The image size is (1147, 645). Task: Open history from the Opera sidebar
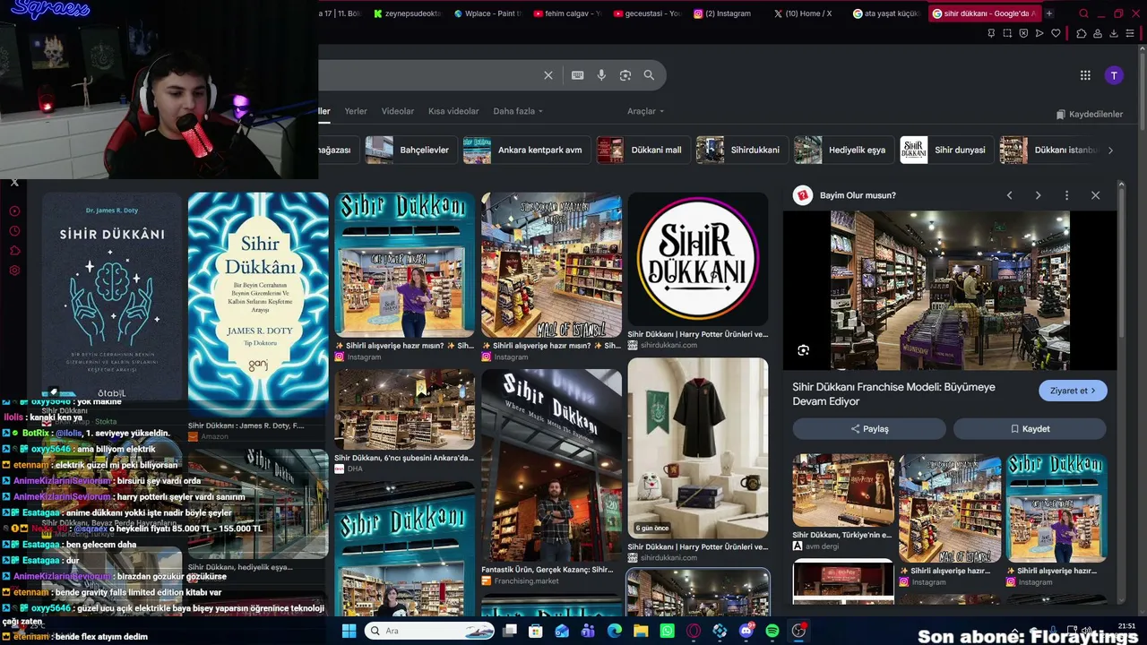pyautogui.click(x=14, y=231)
